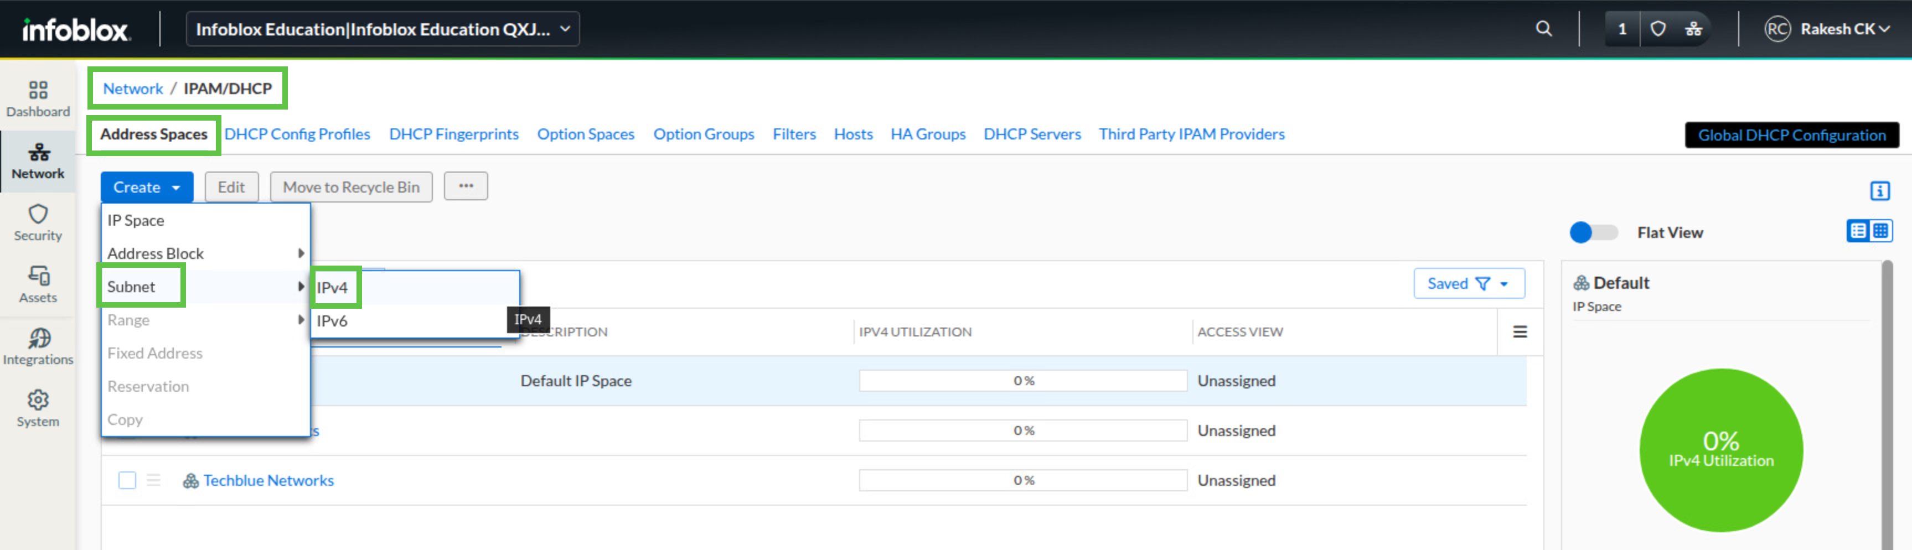Open the Option Groups tab
Image resolution: width=1912 pixels, height=550 pixels.
click(704, 134)
